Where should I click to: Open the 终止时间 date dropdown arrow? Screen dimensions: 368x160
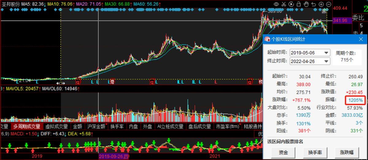[x=326, y=61]
